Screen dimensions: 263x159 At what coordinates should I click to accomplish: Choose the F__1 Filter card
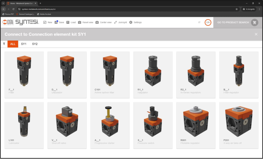(x=24, y=75)
